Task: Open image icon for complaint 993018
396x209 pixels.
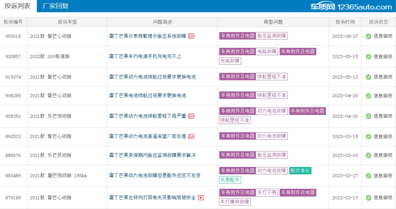Action: coord(191,36)
